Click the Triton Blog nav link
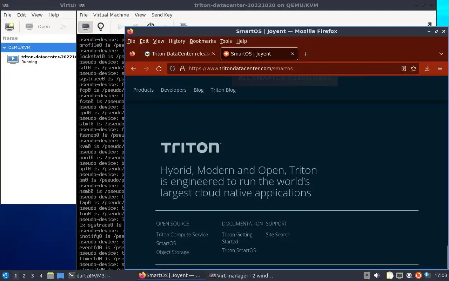The height and width of the screenshot is (281, 449). point(223,90)
